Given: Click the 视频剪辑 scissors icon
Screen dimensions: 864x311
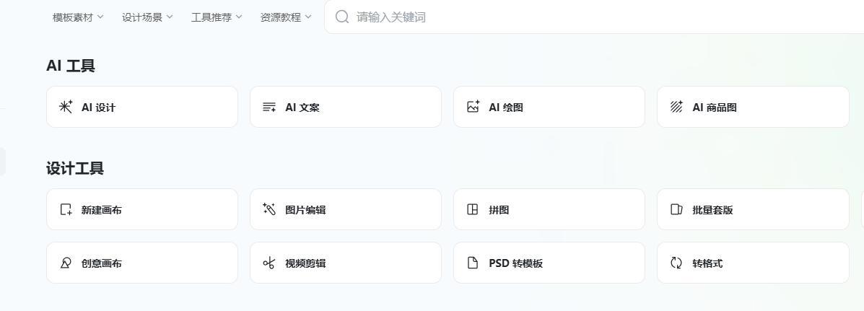Looking at the screenshot, I should (x=269, y=263).
